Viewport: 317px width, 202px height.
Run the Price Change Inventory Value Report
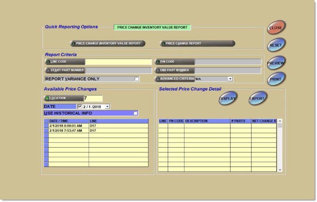point(107,43)
